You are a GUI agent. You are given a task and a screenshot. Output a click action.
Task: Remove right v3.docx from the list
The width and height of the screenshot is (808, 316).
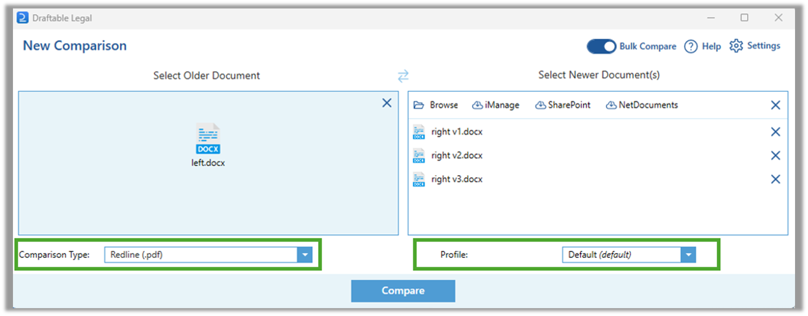(x=776, y=179)
